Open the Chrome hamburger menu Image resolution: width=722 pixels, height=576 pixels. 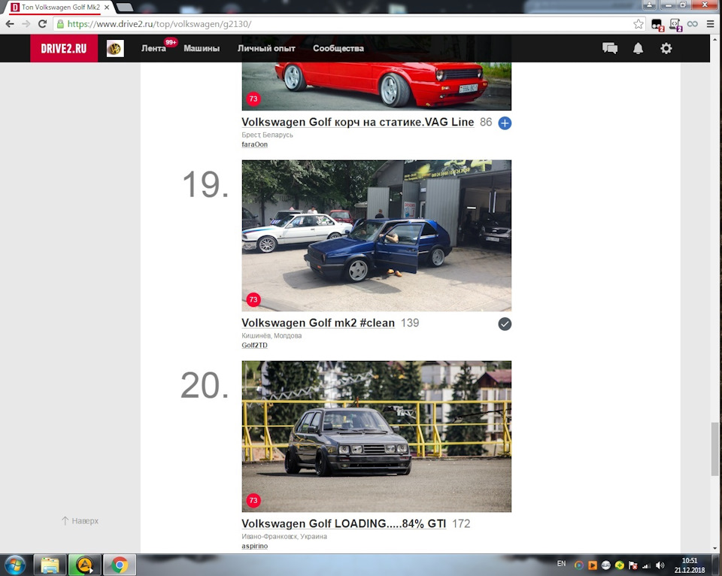711,24
